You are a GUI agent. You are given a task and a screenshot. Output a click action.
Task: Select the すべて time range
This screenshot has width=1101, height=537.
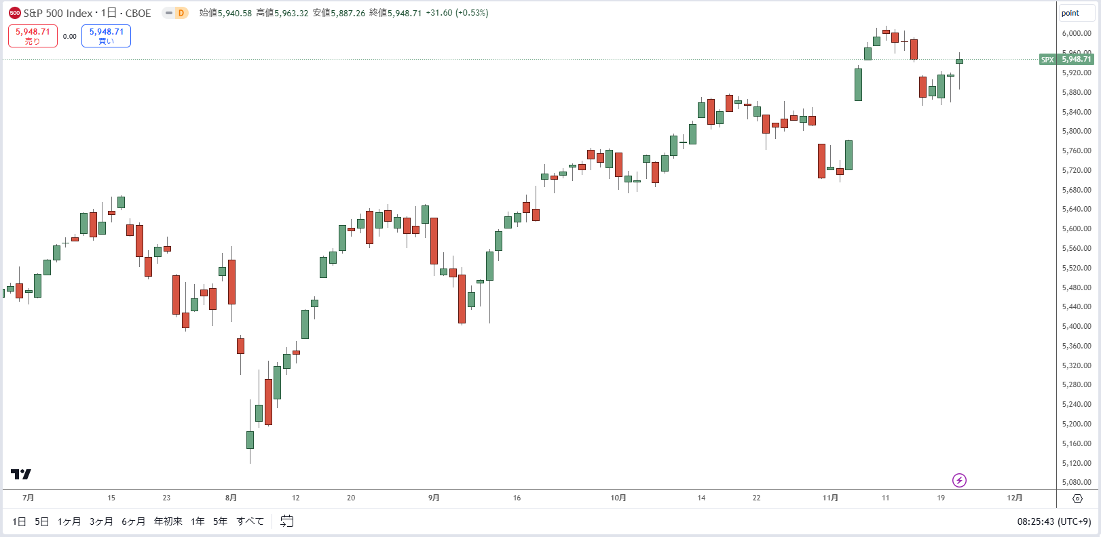(250, 521)
